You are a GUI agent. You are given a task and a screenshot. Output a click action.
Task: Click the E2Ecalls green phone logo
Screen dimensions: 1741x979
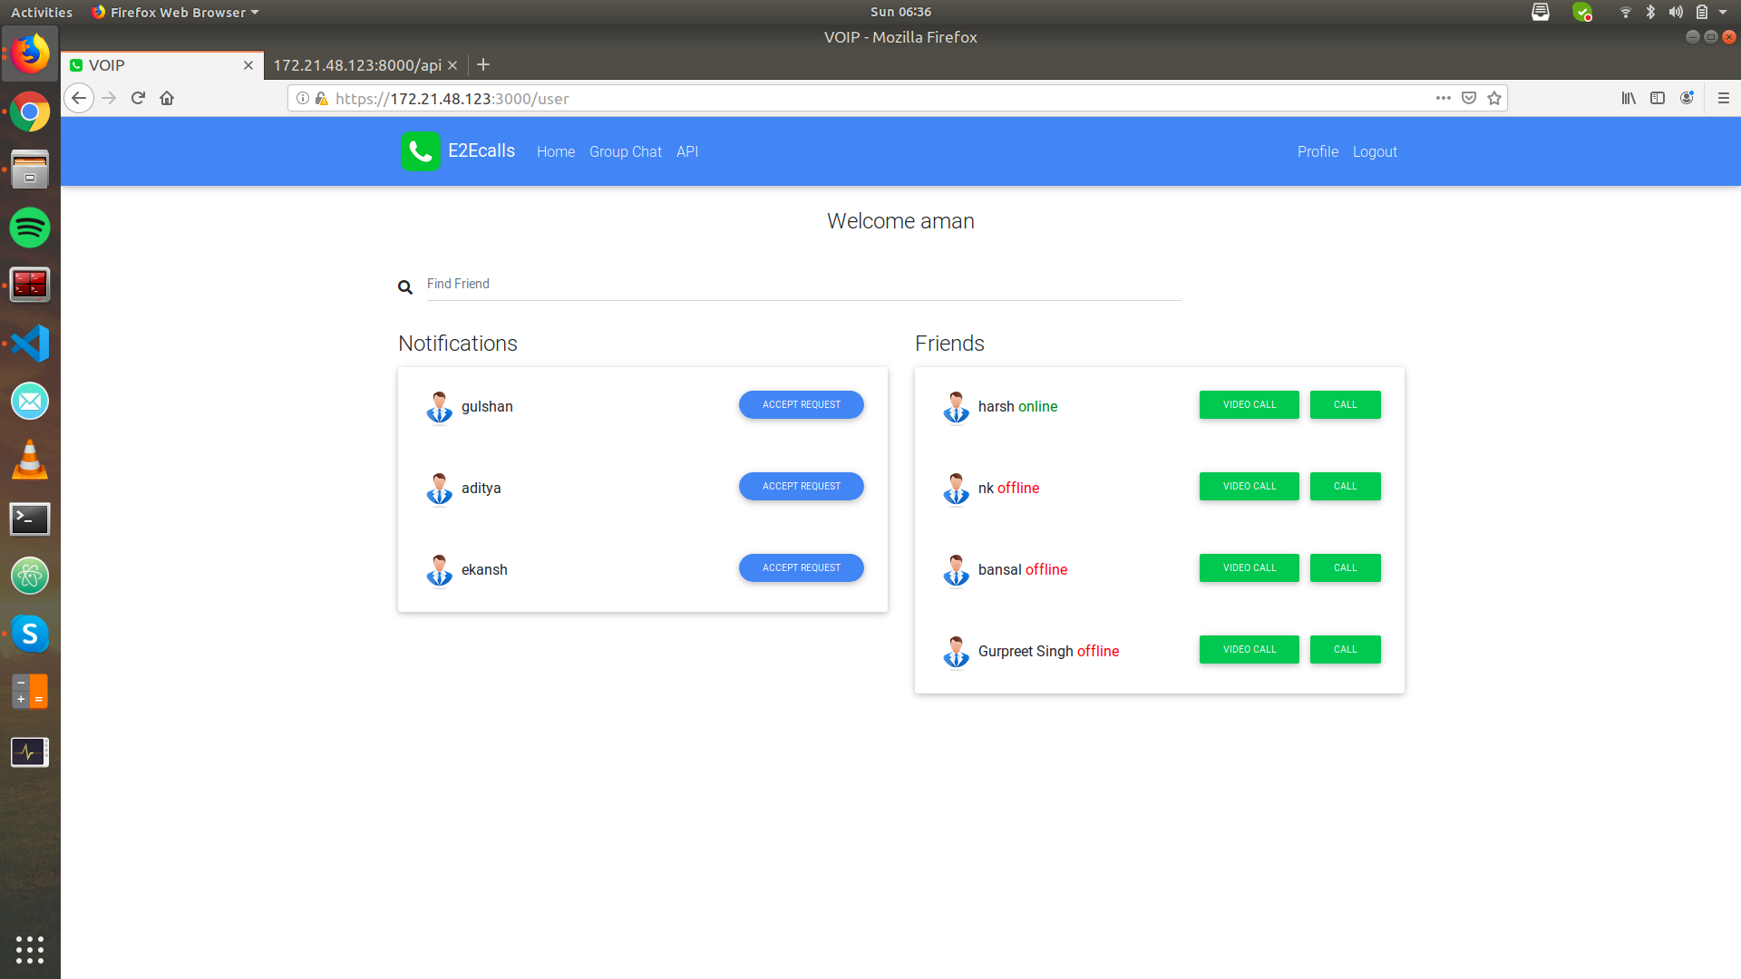point(420,151)
